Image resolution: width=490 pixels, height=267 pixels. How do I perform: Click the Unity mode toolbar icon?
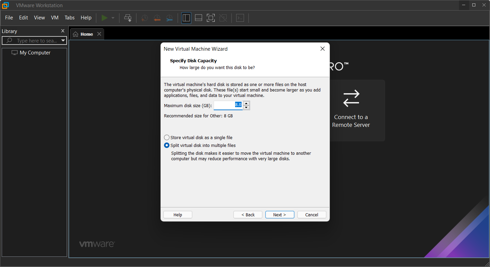point(223,18)
